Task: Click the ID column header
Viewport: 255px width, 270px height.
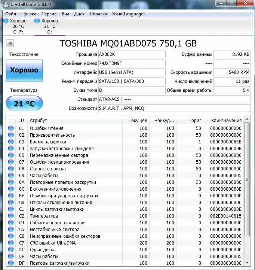Action: [21, 120]
